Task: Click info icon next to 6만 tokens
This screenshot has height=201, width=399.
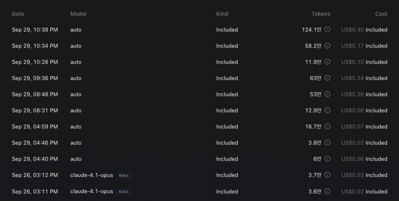Action: coord(327,159)
